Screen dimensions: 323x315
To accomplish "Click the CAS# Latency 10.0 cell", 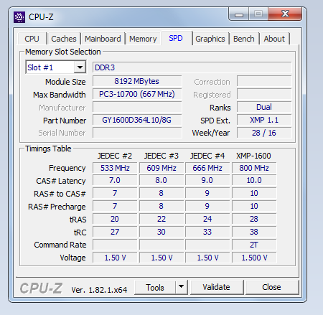I will point(254,180).
